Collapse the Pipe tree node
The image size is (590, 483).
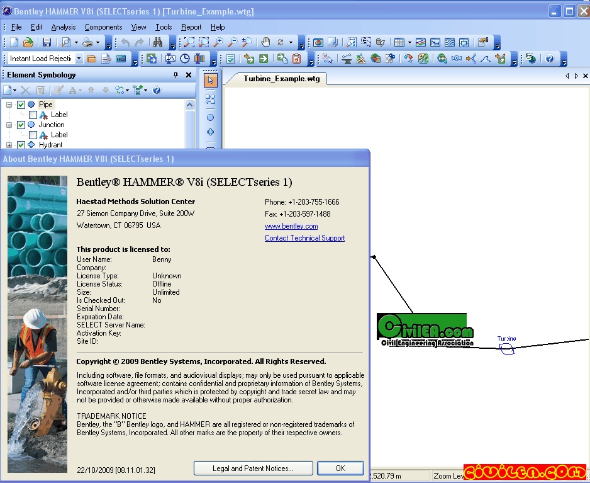(x=9, y=105)
